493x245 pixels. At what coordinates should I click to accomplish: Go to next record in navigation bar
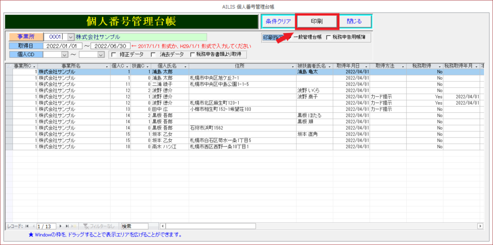point(60,226)
